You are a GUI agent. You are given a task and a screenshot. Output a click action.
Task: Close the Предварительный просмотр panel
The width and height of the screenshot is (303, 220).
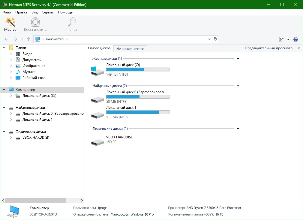tap(299, 48)
